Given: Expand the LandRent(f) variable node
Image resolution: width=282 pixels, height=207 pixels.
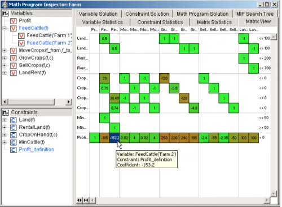Looking at the screenshot, I should click(x=5, y=73).
